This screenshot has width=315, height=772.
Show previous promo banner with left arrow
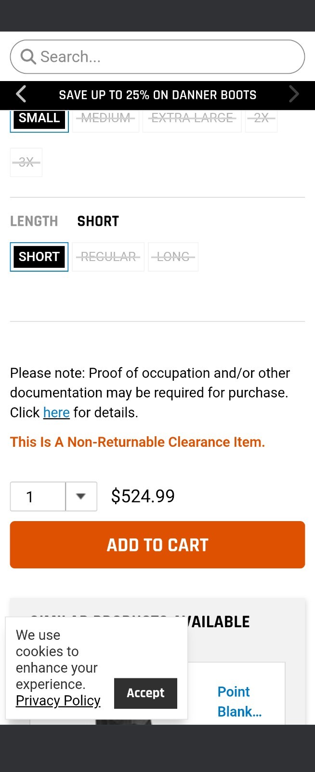pos(21,94)
